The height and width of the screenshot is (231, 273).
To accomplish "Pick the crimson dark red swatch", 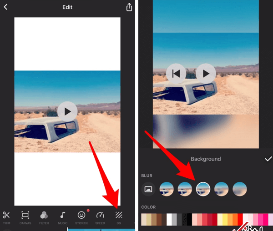I will (210, 220).
